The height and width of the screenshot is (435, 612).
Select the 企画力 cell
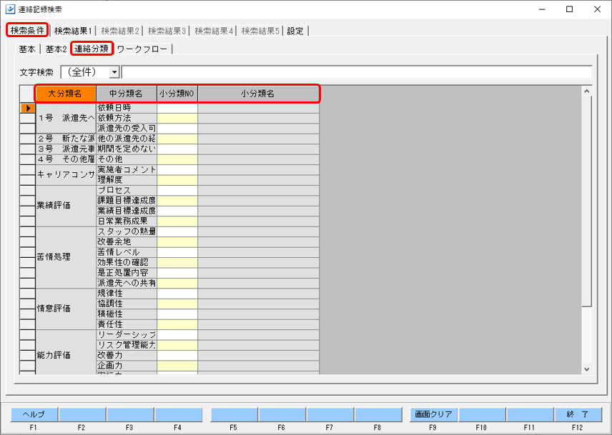tap(127, 366)
